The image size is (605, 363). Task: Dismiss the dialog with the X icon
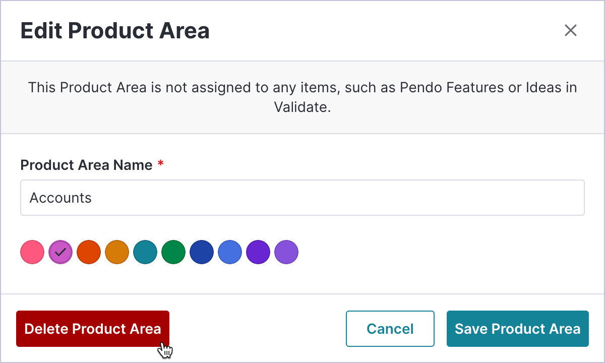click(570, 30)
